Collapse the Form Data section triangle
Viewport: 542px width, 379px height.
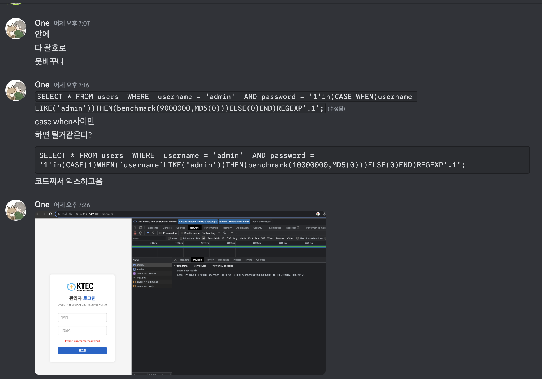(174, 266)
